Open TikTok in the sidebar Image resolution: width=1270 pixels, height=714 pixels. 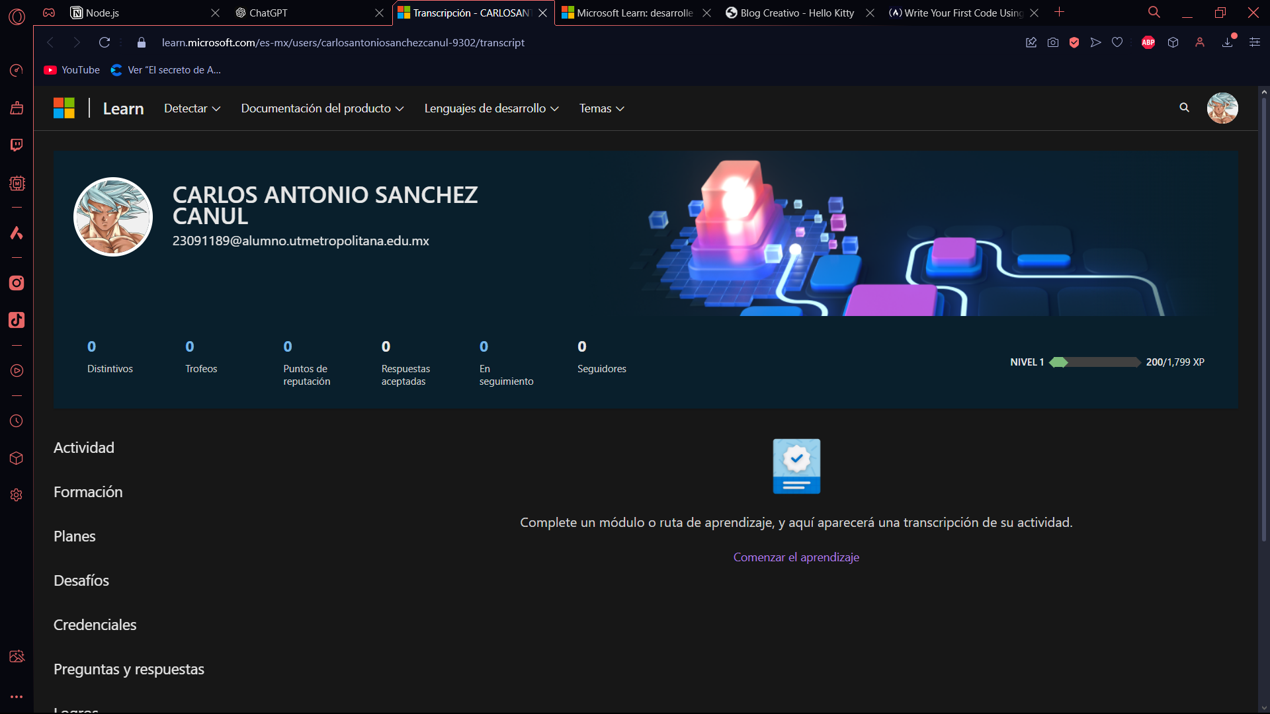[x=17, y=320]
